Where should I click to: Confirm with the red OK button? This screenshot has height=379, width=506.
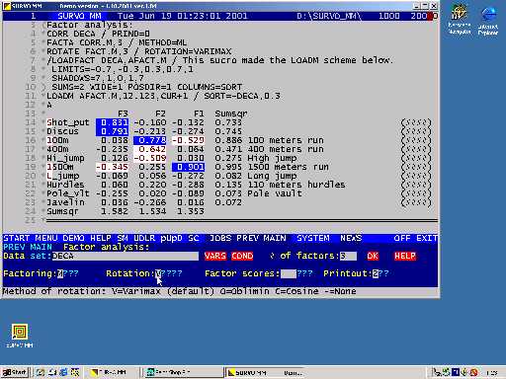(373, 256)
